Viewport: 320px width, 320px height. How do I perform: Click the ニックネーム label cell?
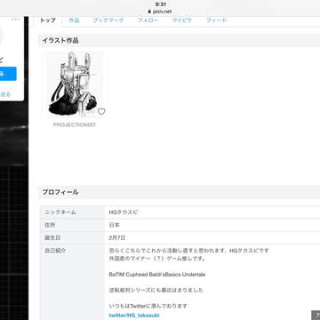coord(72,212)
